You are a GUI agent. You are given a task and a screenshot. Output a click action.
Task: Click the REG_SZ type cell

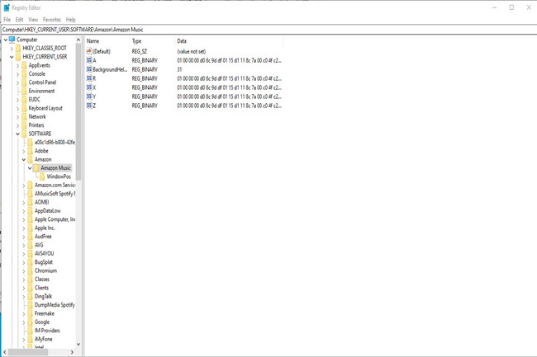(140, 52)
